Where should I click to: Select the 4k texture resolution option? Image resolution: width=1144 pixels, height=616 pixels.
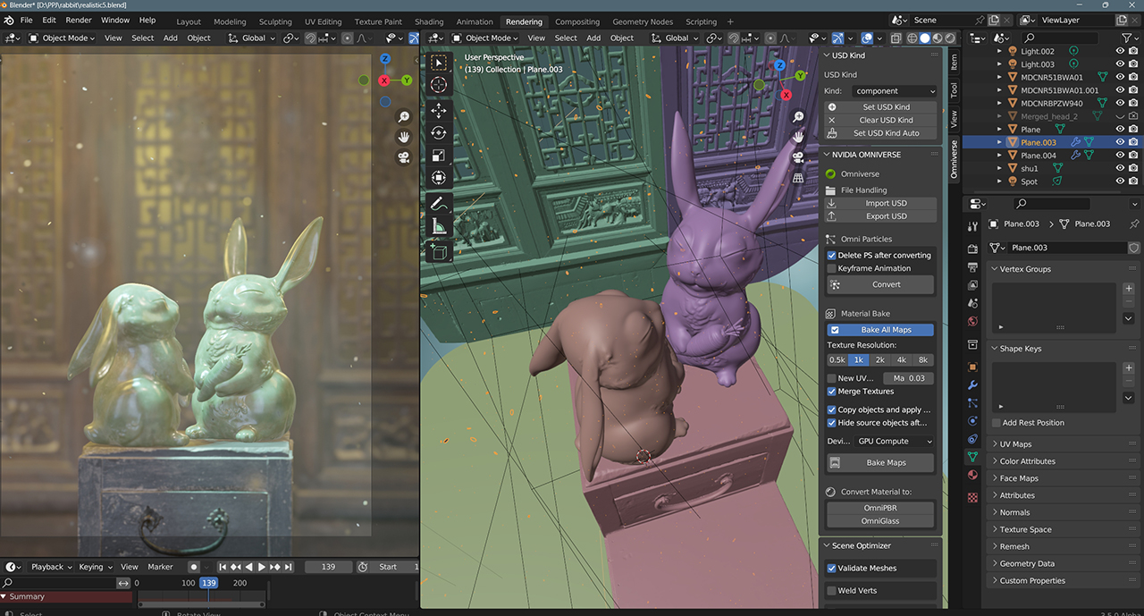tap(902, 359)
